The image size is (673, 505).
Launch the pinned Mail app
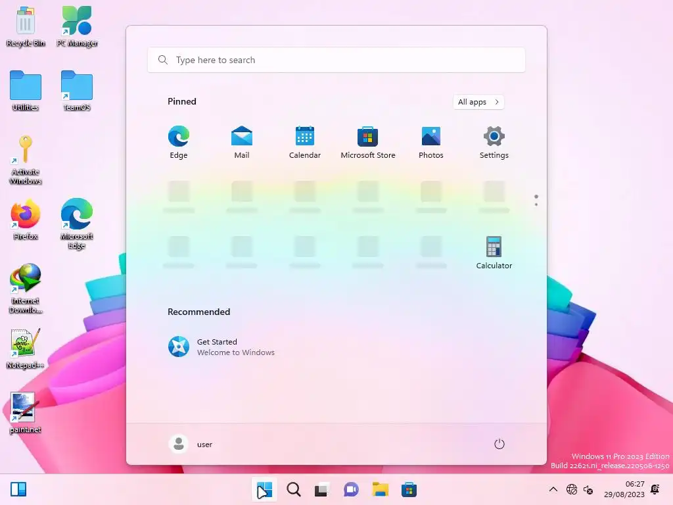point(242,142)
